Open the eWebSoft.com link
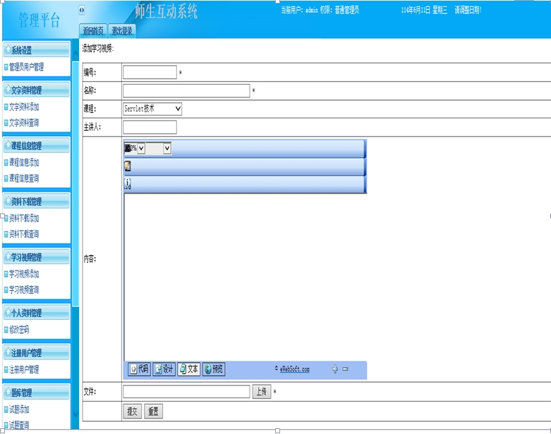The height and width of the screenshot is (434, 551). tap(294, 369)
